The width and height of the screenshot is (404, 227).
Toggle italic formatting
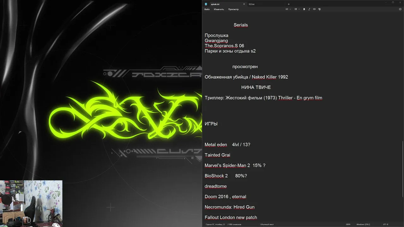coord(309,9)
